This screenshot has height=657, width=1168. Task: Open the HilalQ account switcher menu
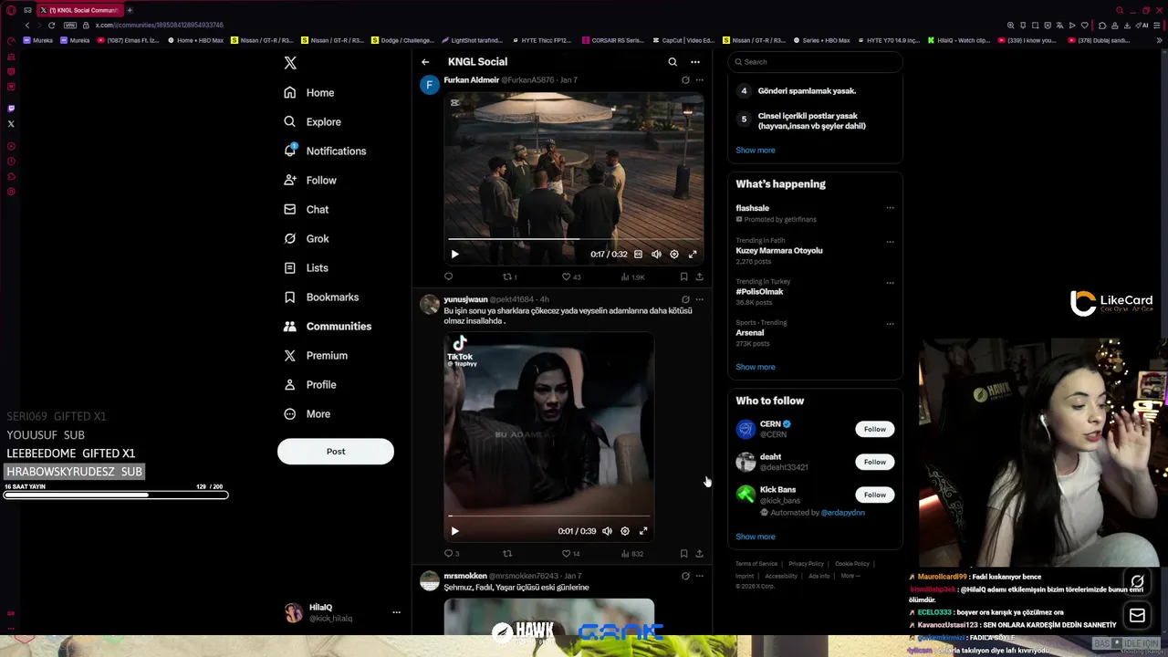pos(342,612)
